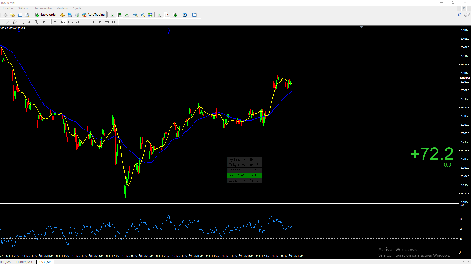Image resolution: width=471 pixels, height=264 pixels.
Task: Select the trendline drawing tool
Action: click(8, 22)
